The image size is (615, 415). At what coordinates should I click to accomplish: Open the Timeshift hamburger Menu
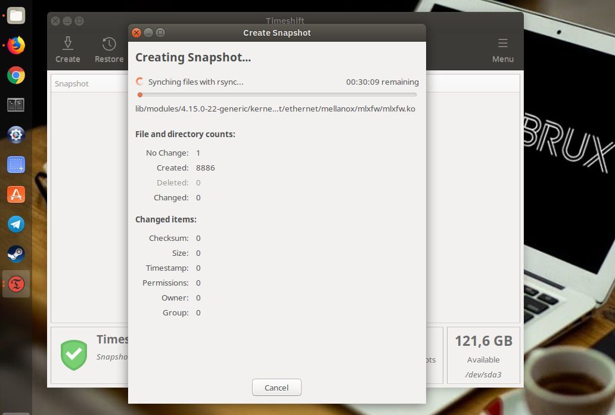pos(503,50)
